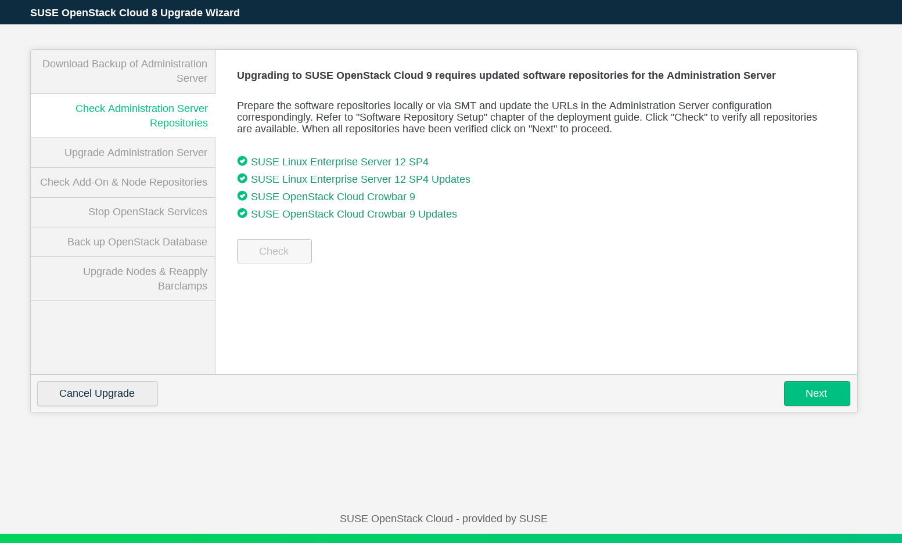The height and width of the screenshot is (543, 902).
Task: Click SUSE OpenStack Cloud Crowbar 9 label
Action: point(333,197)
